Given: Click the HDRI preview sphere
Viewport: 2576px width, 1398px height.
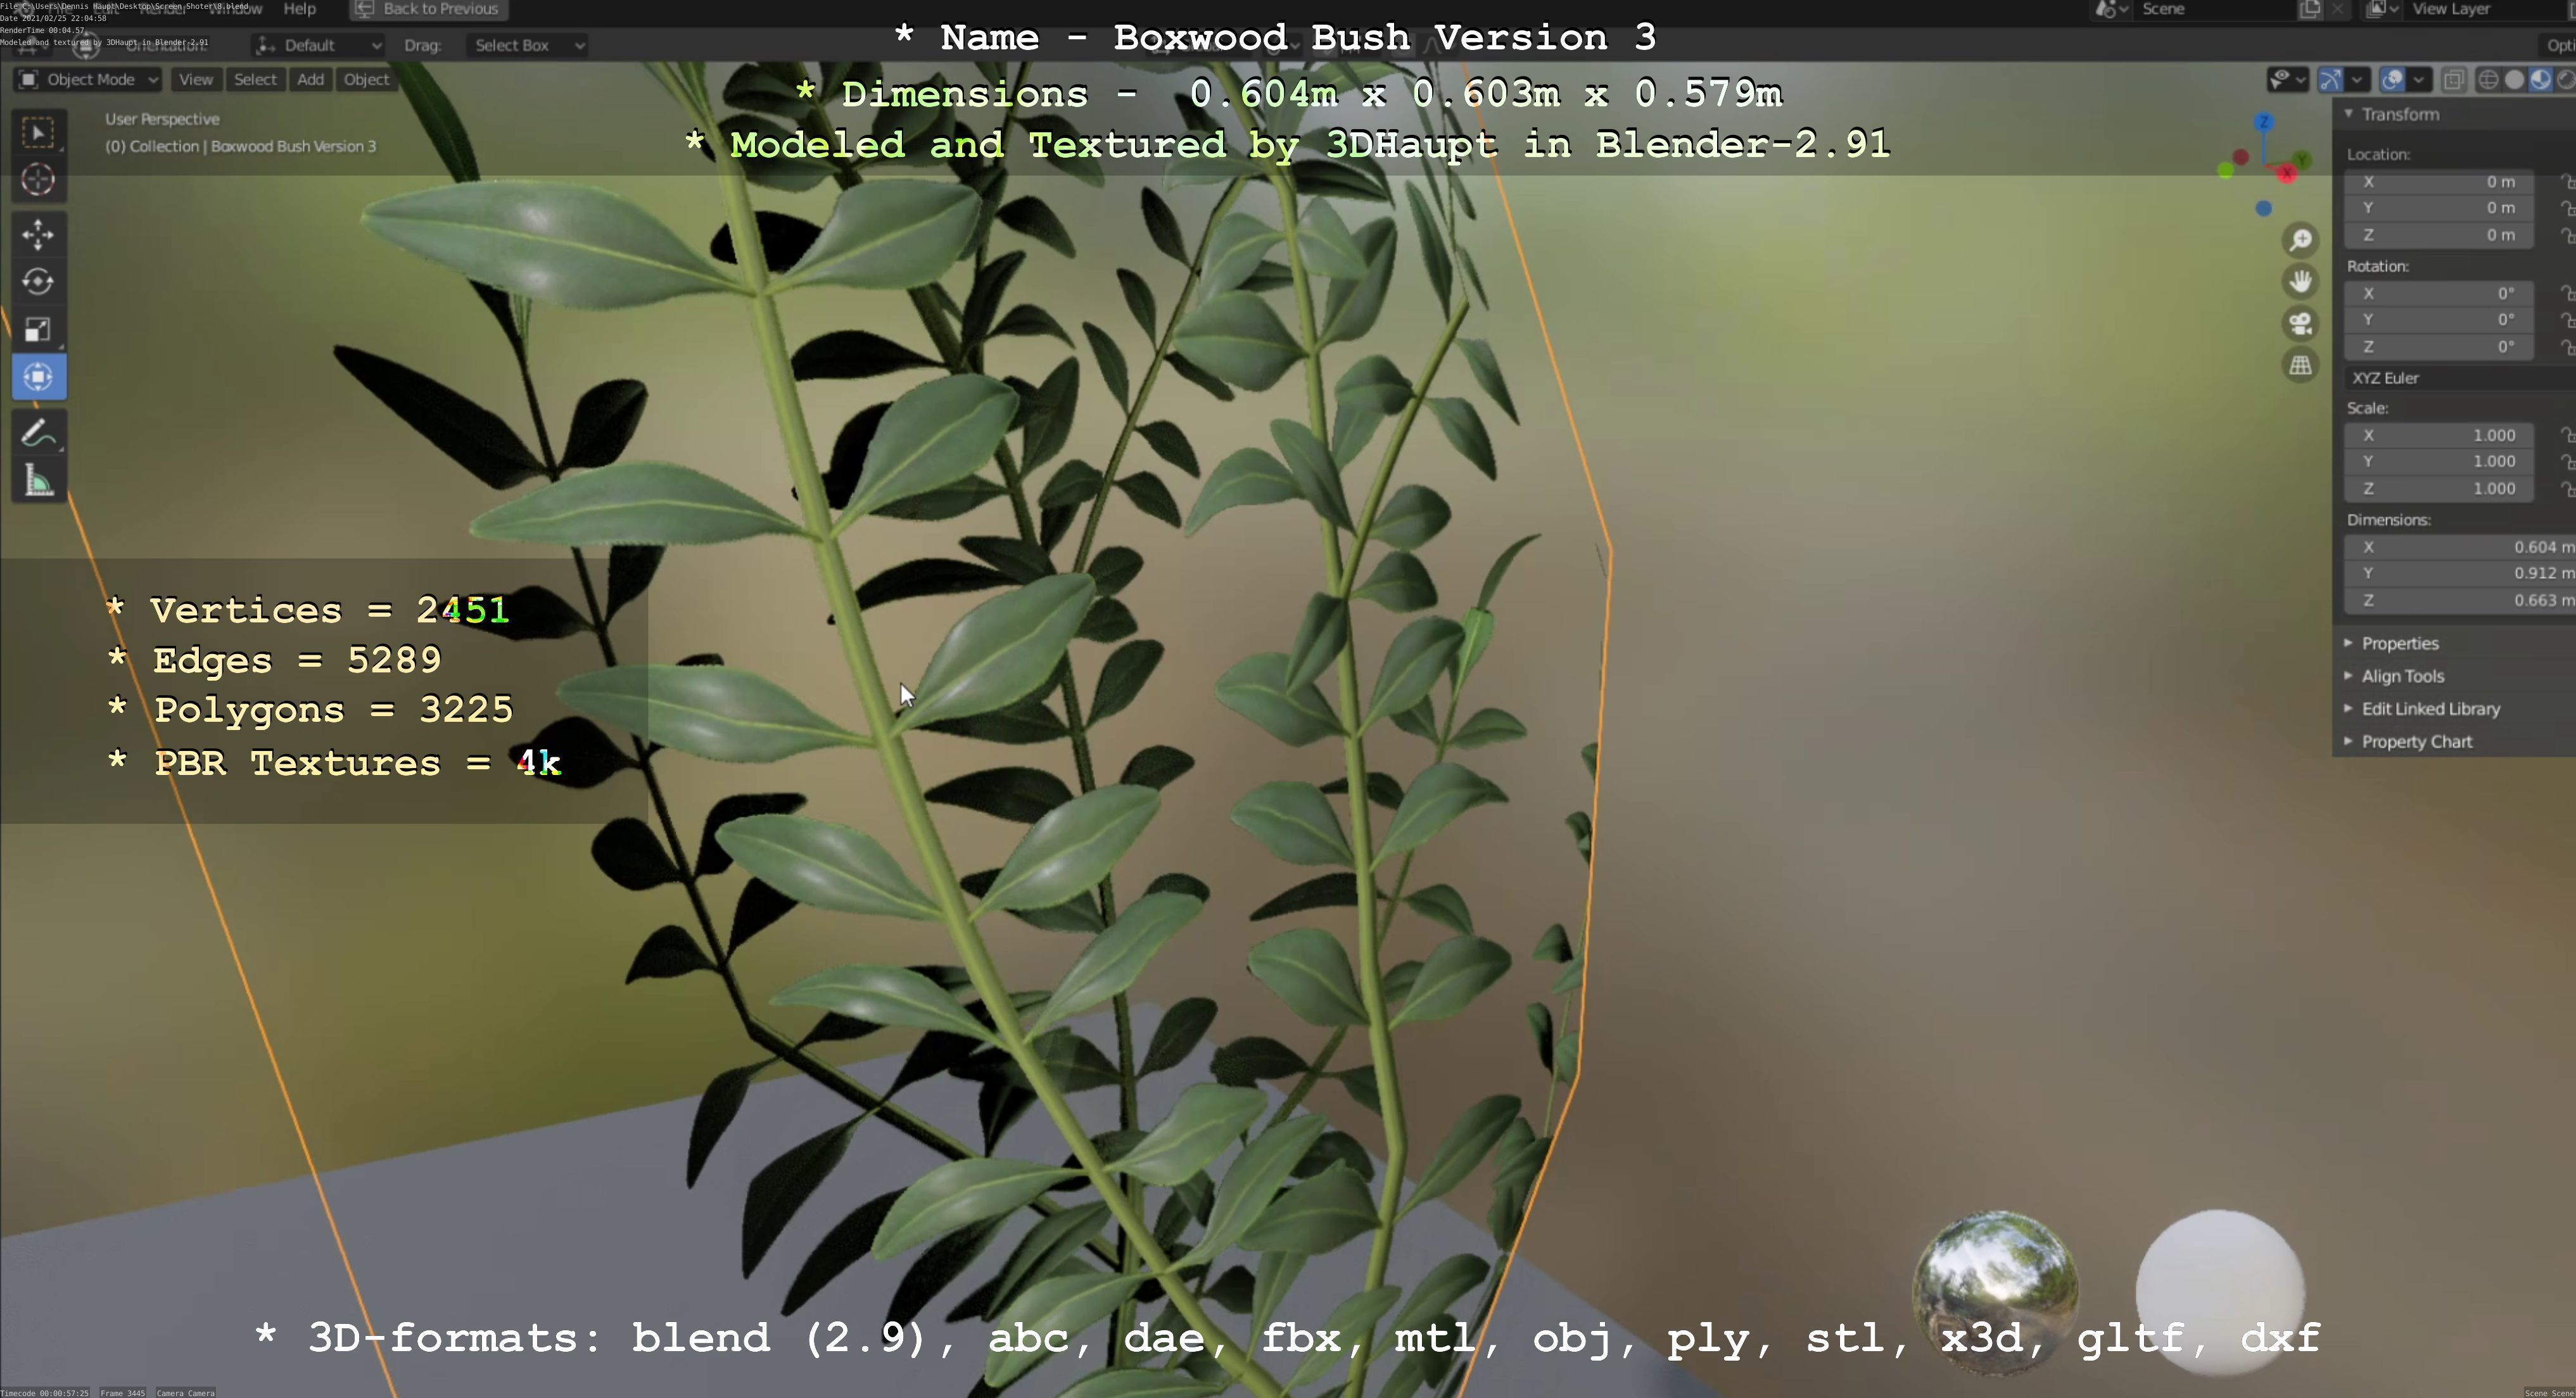Looking at the screenshot, I should click(x=1996, y=1292).
